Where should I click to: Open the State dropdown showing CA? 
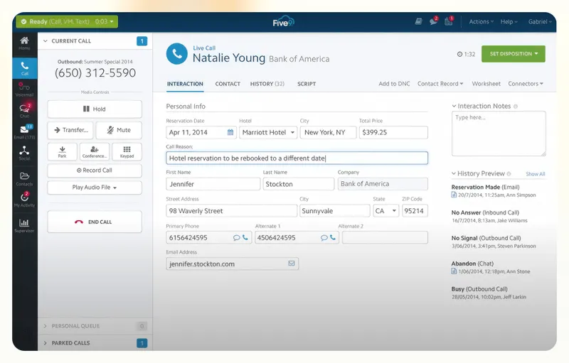(x=386, y=211)
